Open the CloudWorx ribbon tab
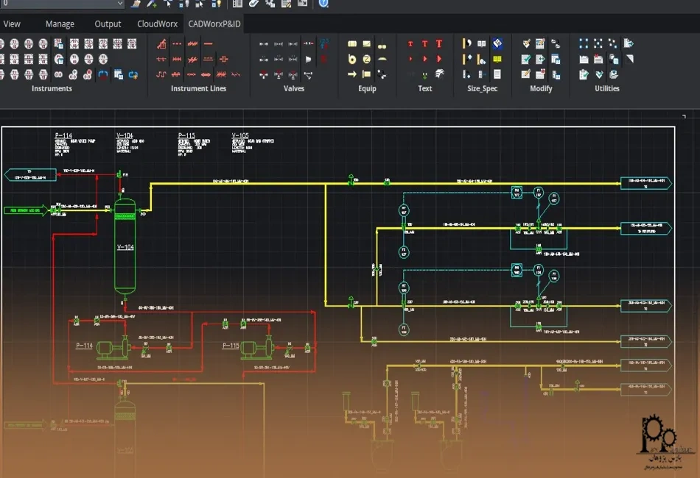This screenshot has height=478, width=700. (x=157, y=24)
